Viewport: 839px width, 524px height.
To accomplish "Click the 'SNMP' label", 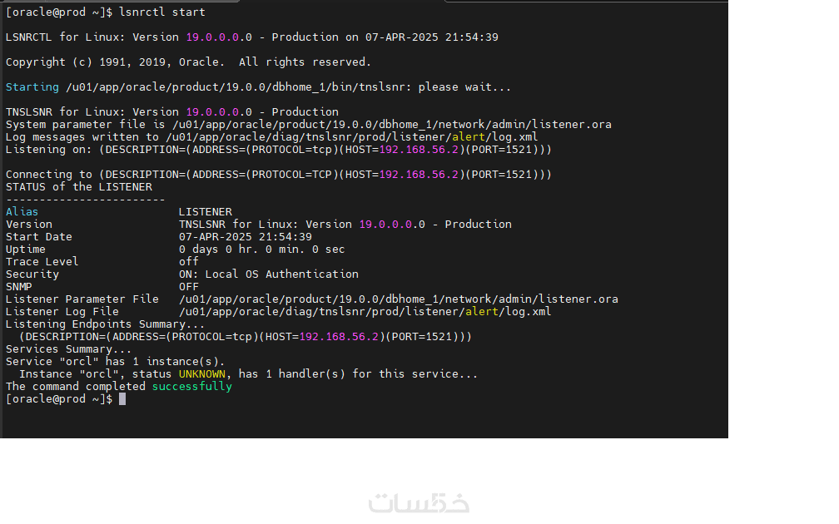I will pyautogui.click(x=18, y=287).
